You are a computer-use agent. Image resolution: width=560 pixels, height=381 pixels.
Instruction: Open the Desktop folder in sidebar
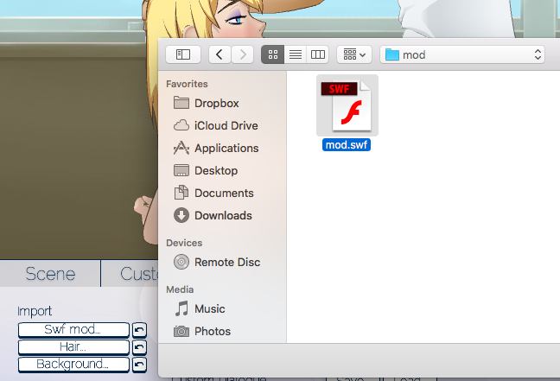pos(217,170)
